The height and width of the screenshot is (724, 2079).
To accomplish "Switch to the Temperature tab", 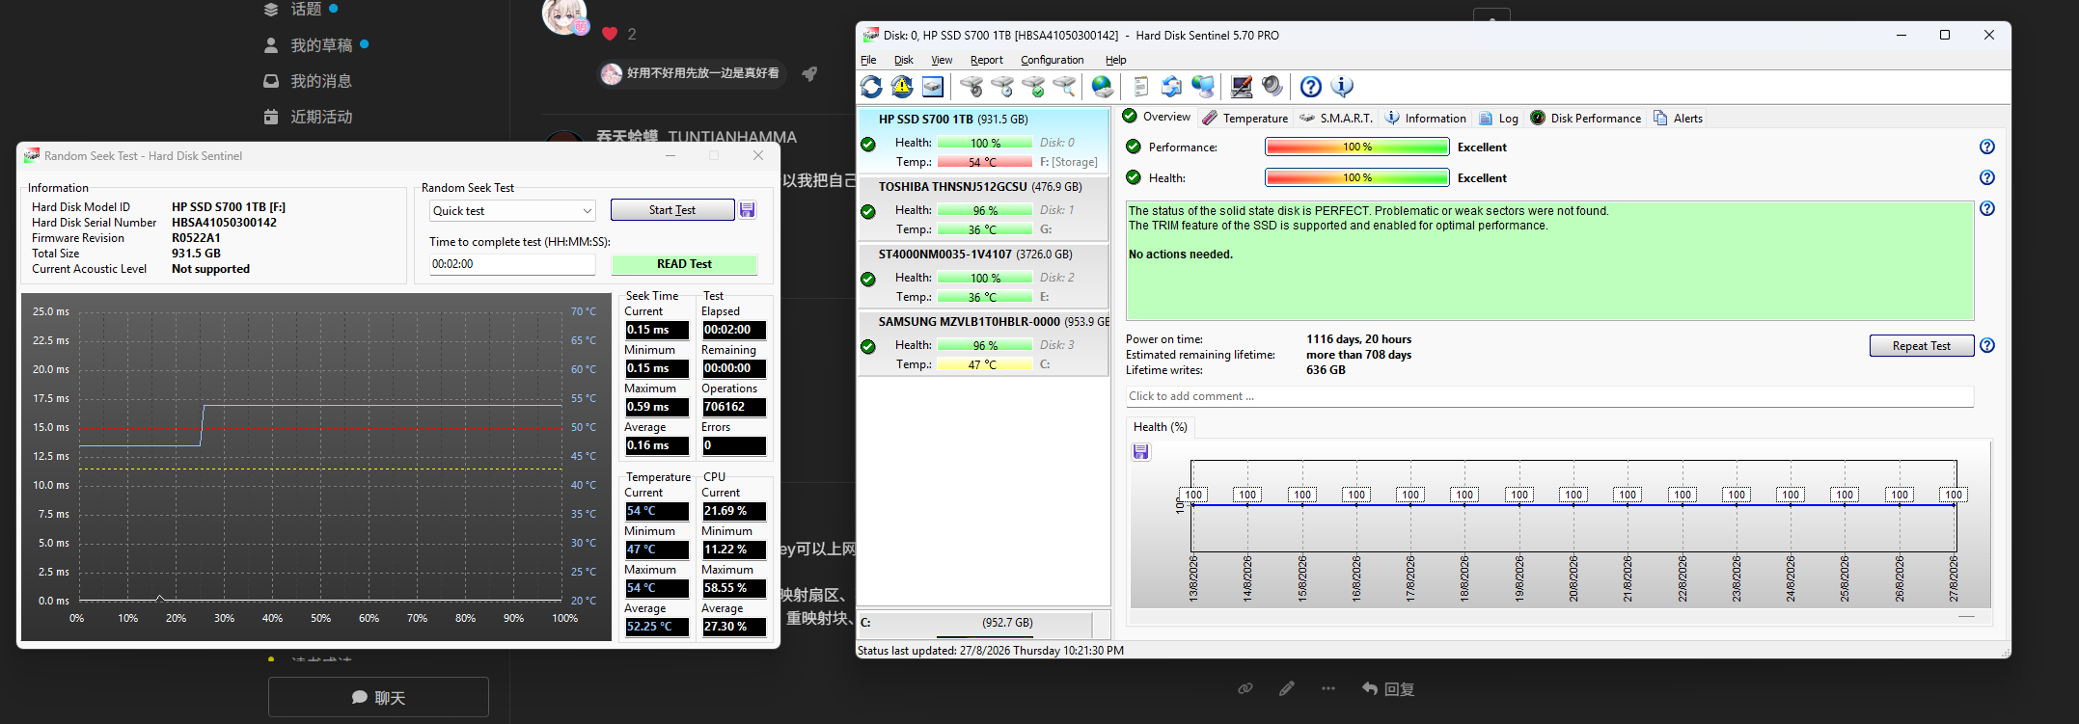I will tap(1245, 118).
